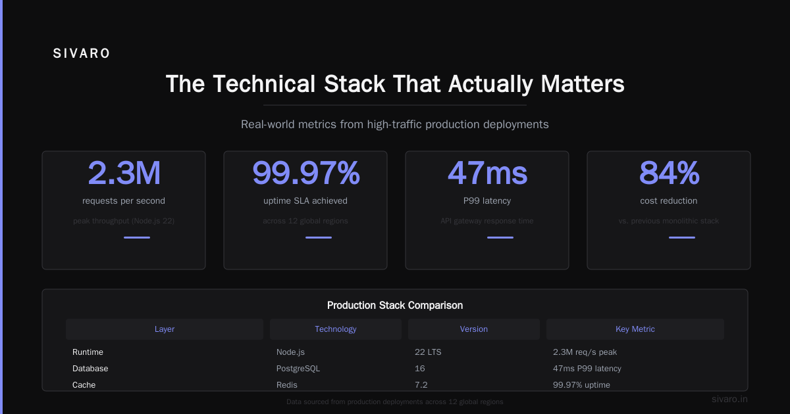Click the Node.js technology cell
Screen dimensions: 790x414
(x=292, y=352)
